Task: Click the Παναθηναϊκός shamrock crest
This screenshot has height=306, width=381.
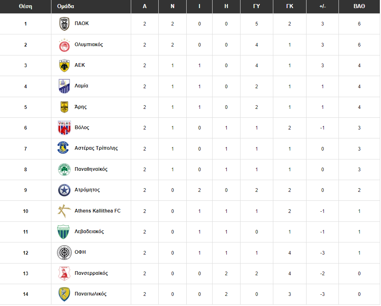Action: [x=64, y=170]
